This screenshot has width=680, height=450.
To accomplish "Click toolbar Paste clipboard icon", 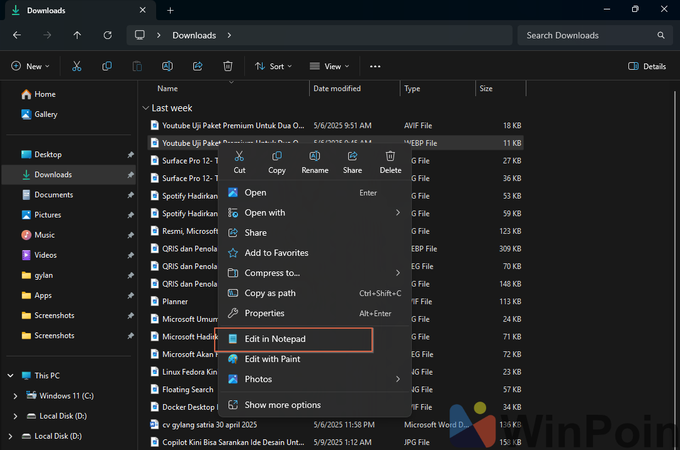I will (x=137, y=66).
